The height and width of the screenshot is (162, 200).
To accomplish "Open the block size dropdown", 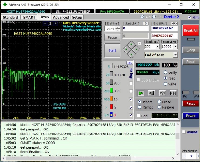I will pos(158,47).
